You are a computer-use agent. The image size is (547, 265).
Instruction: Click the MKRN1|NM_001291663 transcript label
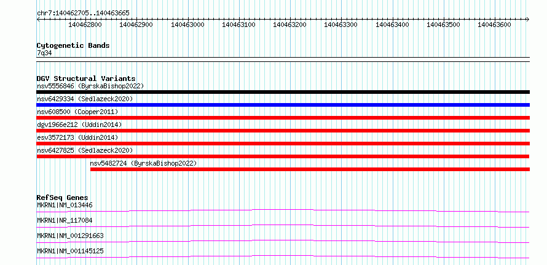click(x=71, y=236)
